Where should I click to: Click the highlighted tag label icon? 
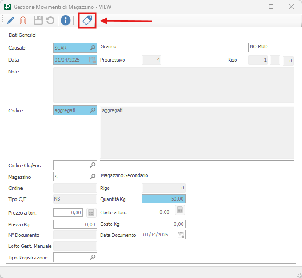point(87,20)
